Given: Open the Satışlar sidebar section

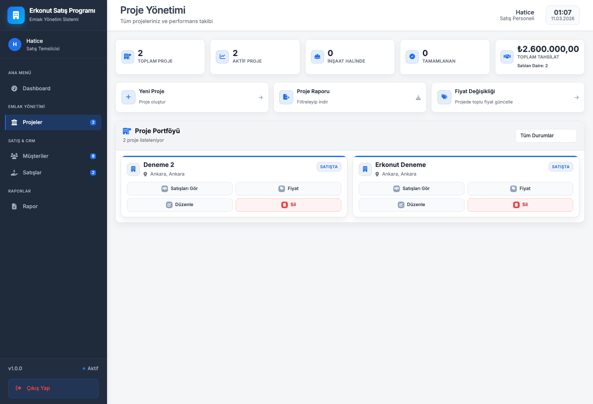Looking at the screenshot, I should [32, 172].
